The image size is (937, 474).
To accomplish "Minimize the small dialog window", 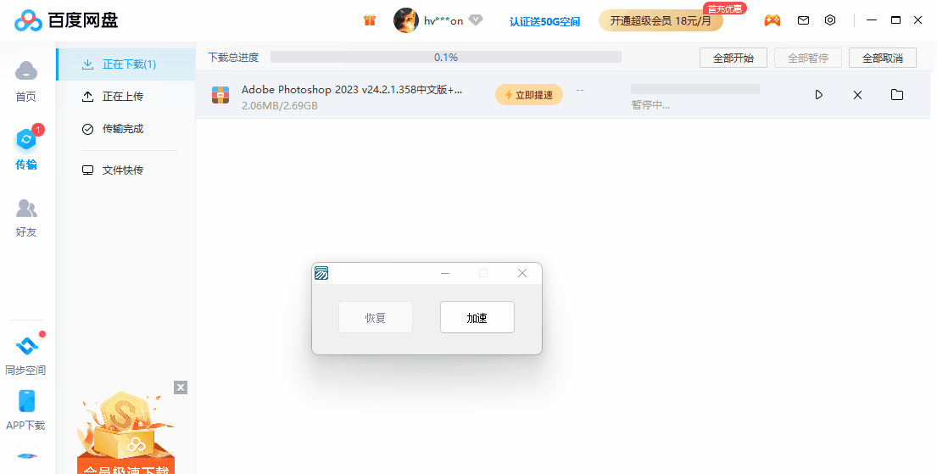I will 444,273.
